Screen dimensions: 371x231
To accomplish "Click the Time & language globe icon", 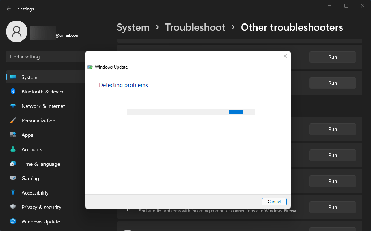I will [x=13, y=164].
